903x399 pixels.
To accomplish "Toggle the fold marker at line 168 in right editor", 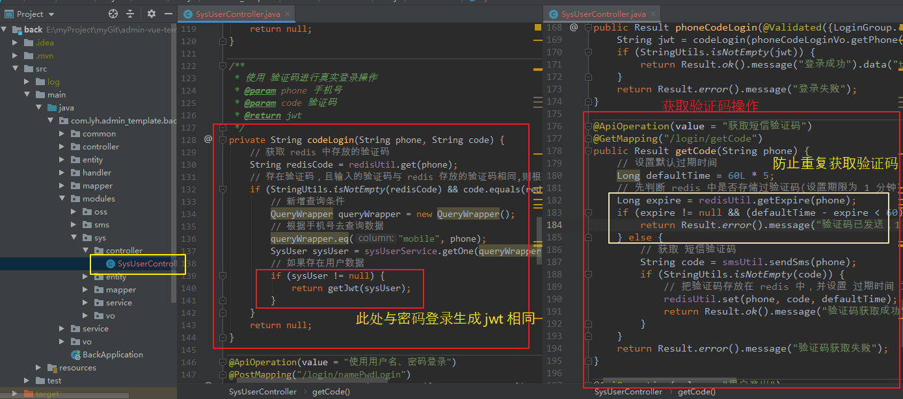I will tap(588, 27).
